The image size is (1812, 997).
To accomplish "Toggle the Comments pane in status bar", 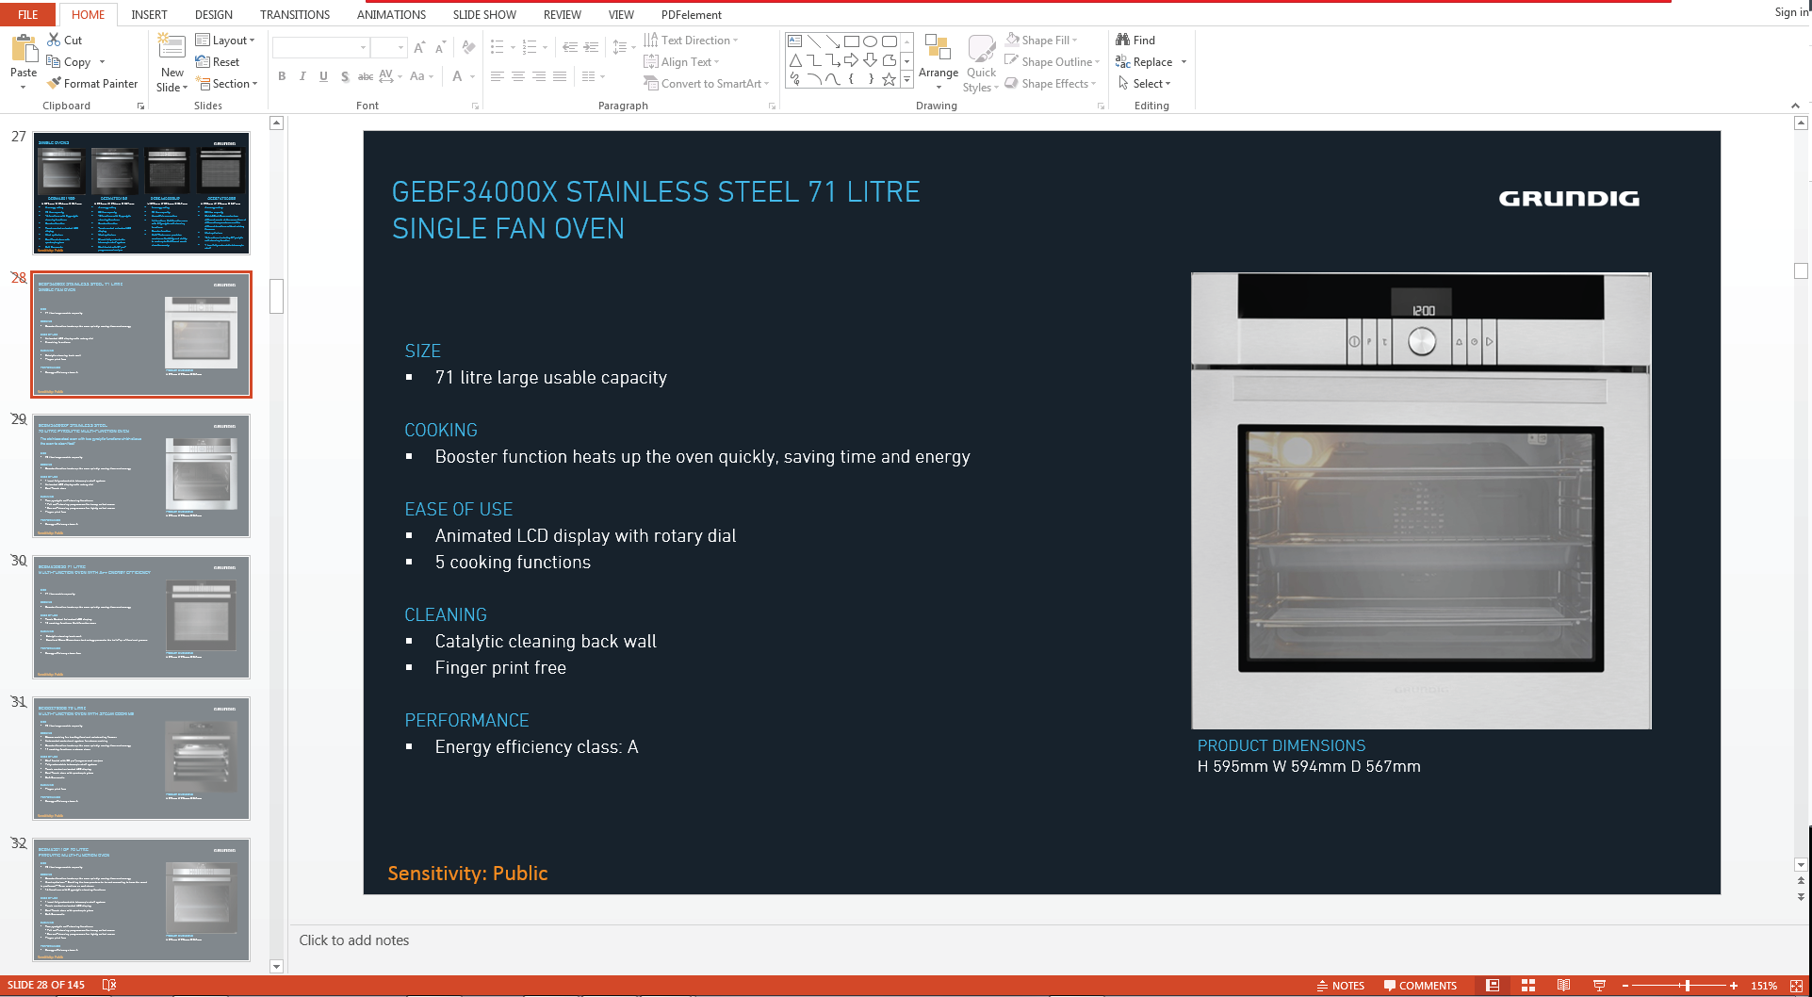I will click(x=1420, y=986).
